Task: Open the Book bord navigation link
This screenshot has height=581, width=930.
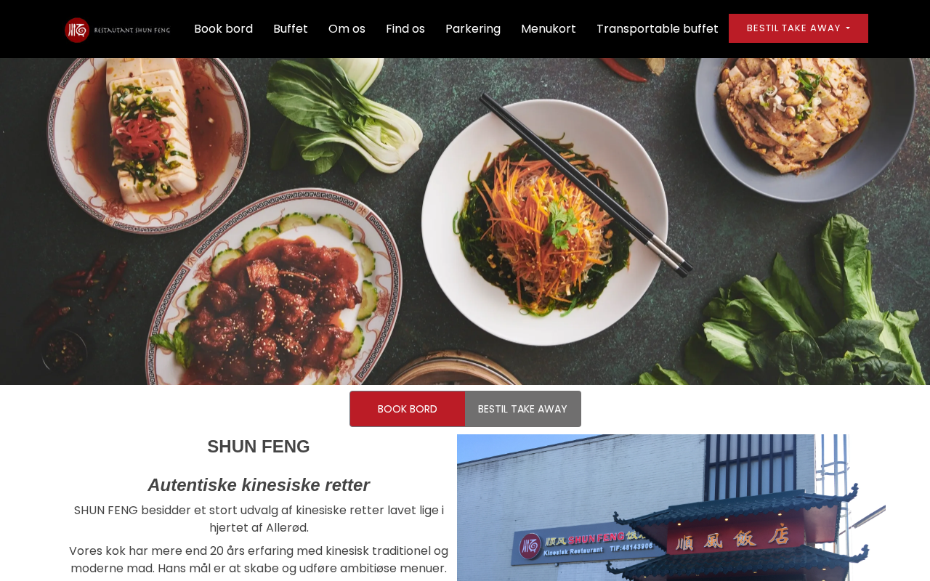Action: (223, 29)
